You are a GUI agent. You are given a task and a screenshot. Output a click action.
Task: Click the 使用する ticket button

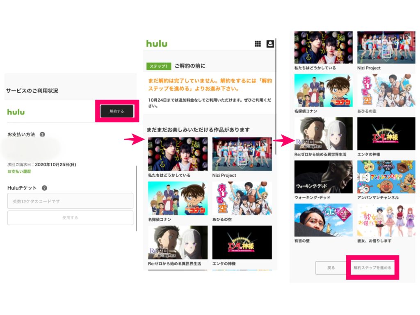tap(70, 218)
